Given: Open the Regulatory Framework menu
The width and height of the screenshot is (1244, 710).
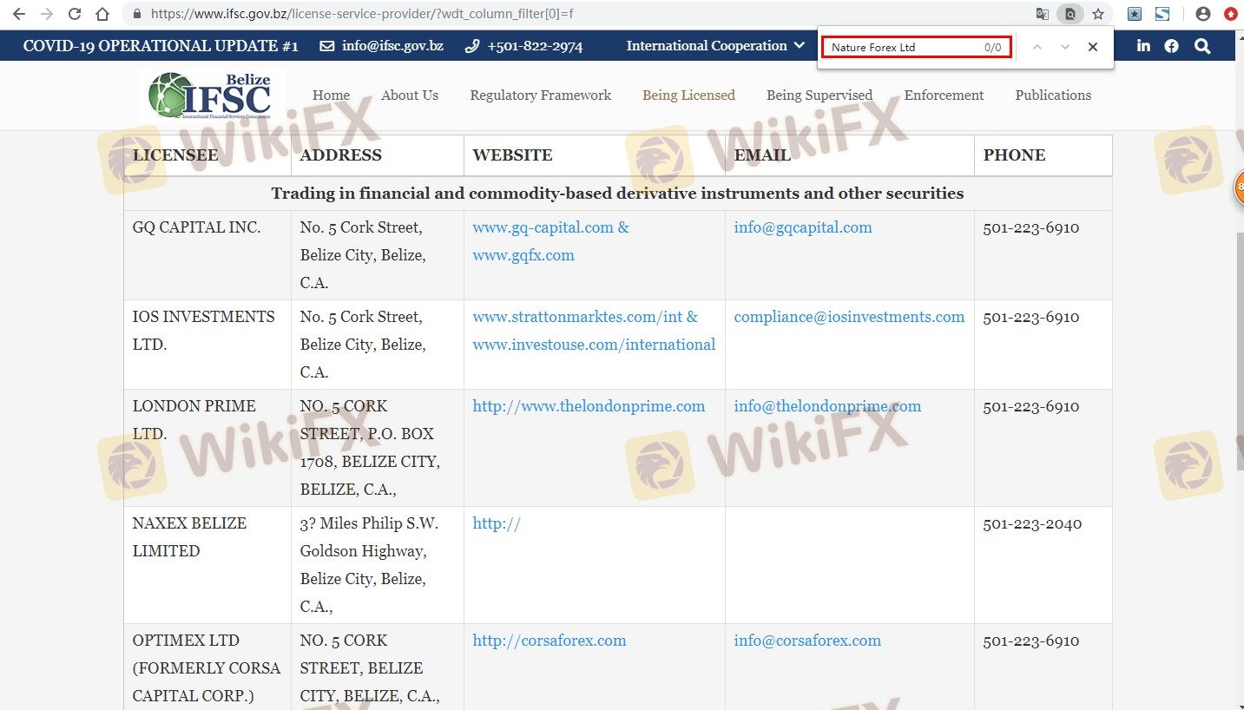Looking at the screenshot, I should click(540, 95).
